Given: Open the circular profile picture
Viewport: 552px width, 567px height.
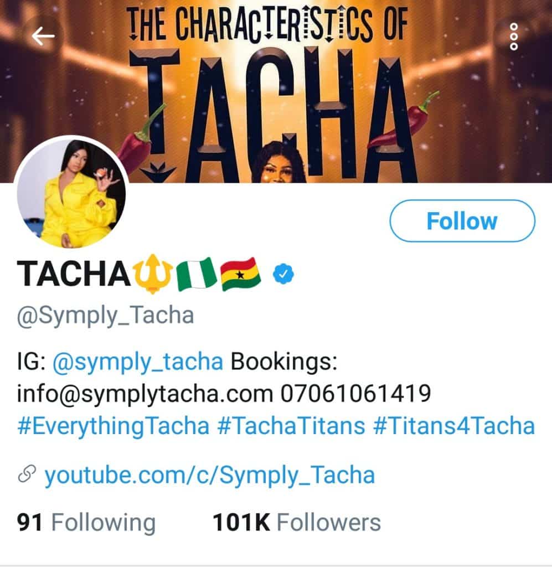Looking at the screenshot, I should point(72,193).
